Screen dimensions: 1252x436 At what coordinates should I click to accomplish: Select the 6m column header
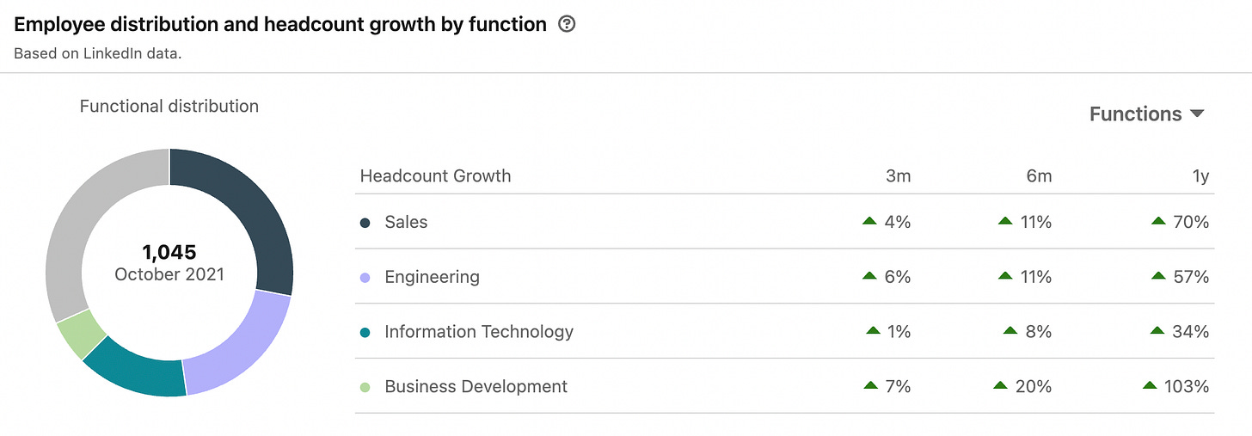coord(1039,176)
